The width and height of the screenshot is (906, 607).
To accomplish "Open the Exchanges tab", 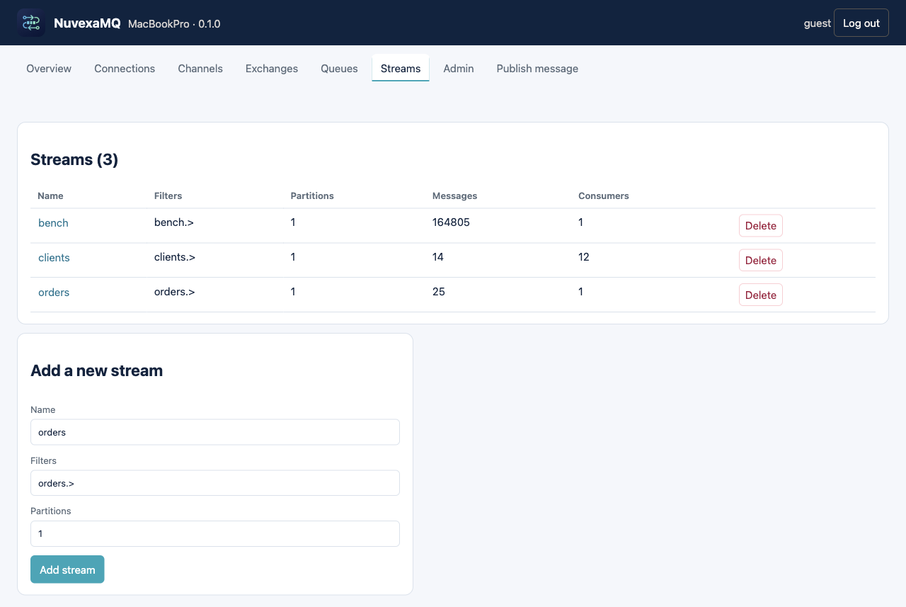I will tap(272, 69).
